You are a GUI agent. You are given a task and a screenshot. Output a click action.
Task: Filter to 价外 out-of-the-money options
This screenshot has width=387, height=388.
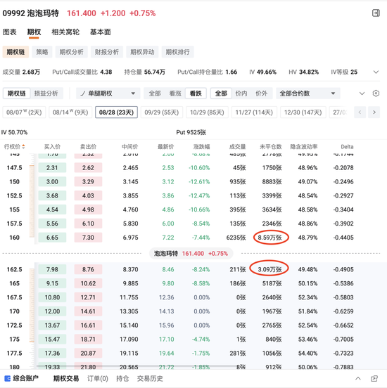pos(261,93)
